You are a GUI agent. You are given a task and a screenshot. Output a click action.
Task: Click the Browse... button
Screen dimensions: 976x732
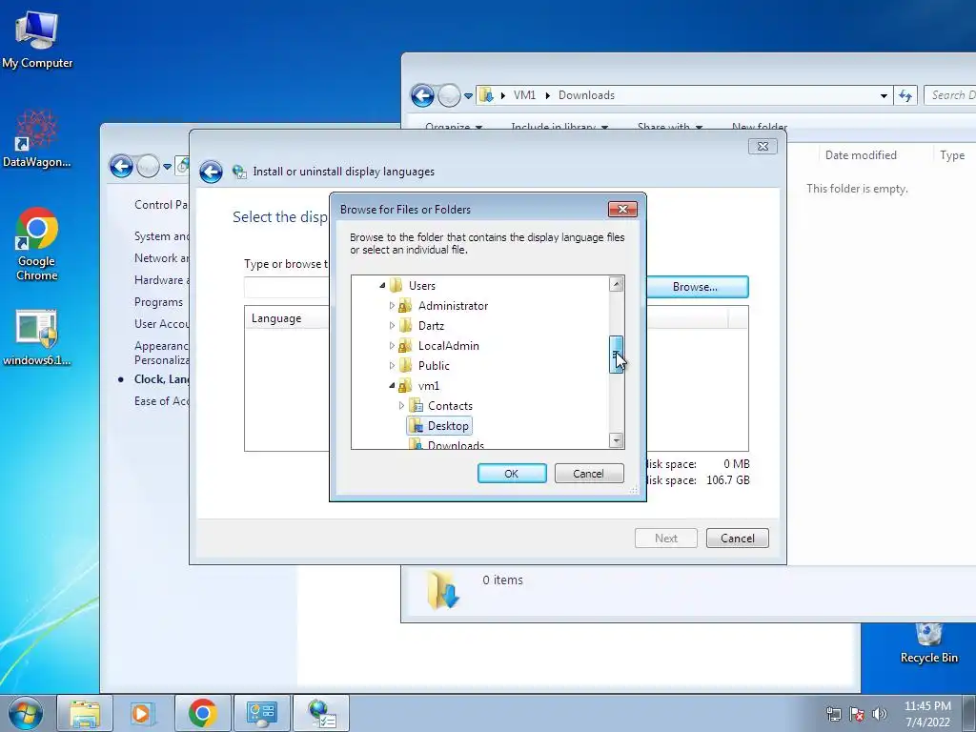[695, 287]
